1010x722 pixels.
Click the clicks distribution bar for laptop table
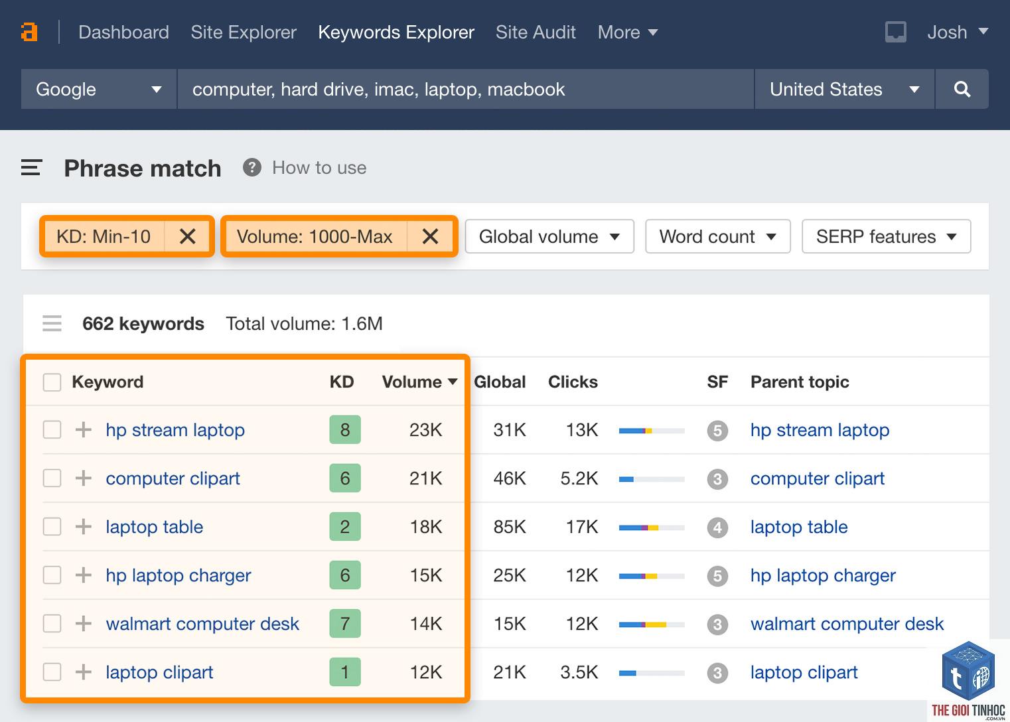(x=652, y=528)
